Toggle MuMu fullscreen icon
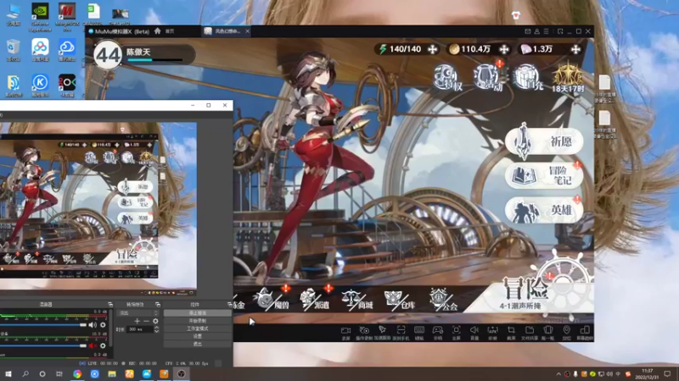The height and width of the screenshot is (381, 679). (x=456, y=332)
